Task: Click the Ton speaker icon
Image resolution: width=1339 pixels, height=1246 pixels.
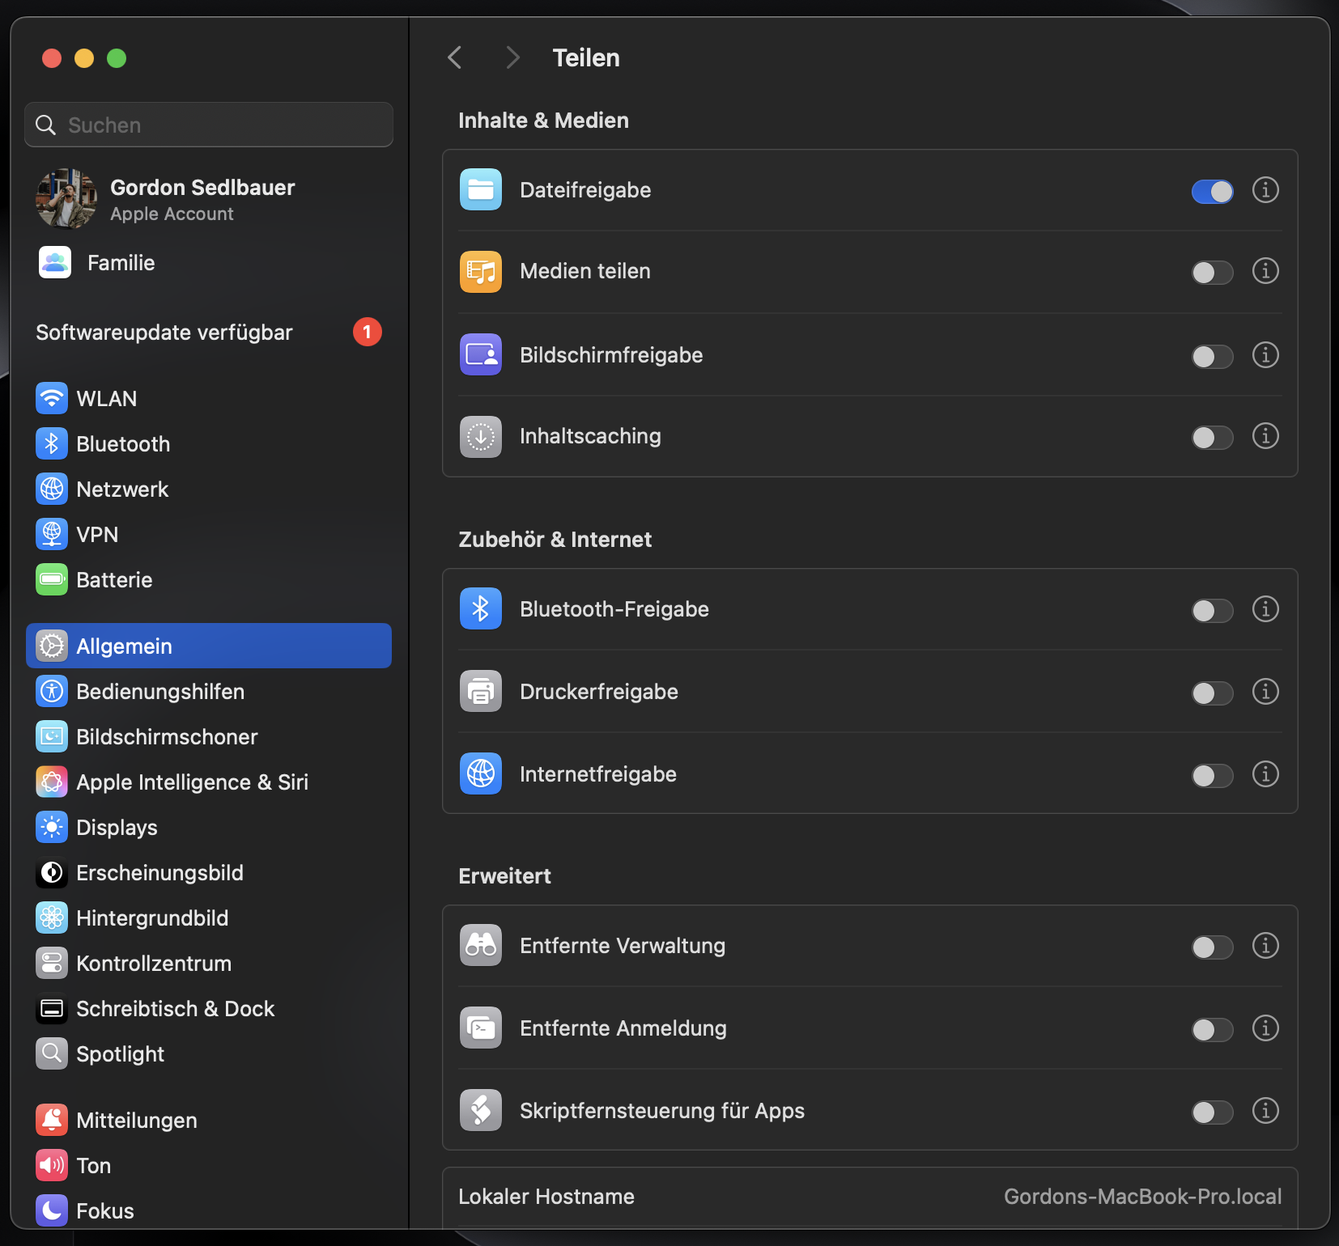Action: [52, 1165]
